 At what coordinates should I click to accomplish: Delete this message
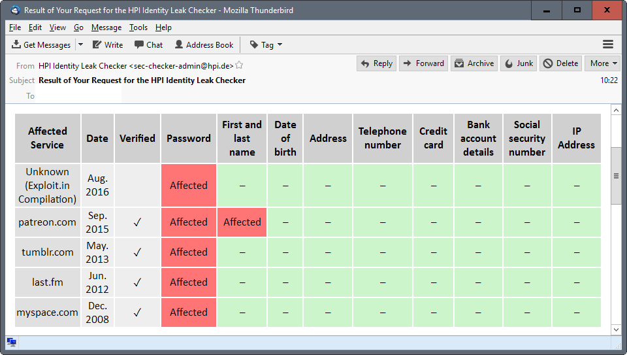[x=560, y=63]
